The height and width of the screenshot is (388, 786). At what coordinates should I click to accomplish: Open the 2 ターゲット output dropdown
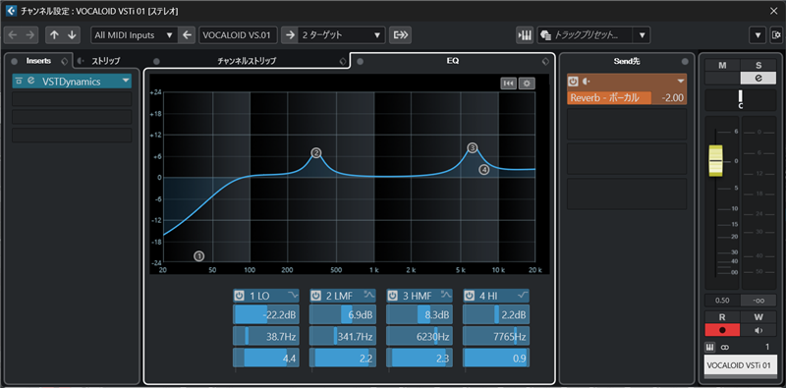click(x=341, y=35)
